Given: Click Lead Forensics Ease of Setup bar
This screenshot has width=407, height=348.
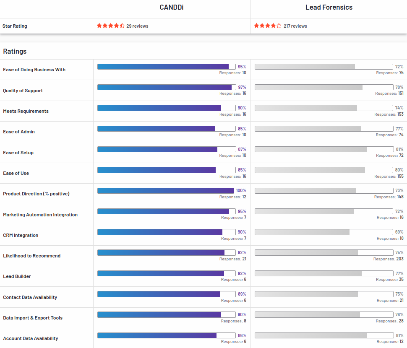Looking at the screenshot, I should coord(324,149).
